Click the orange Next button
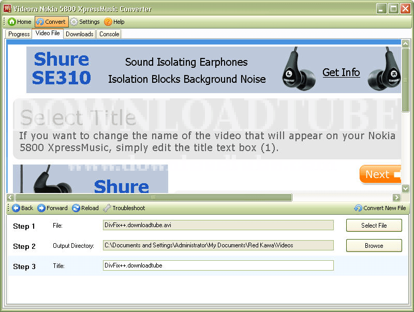414x312 pixels. [380, 174]
